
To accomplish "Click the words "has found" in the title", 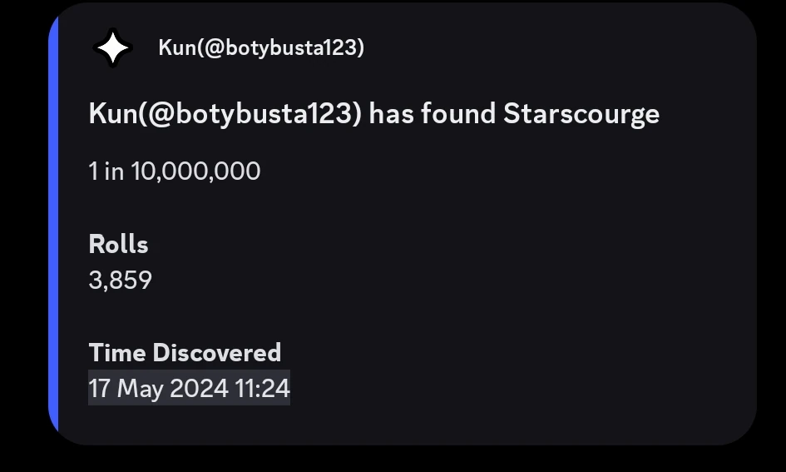I will [x=432, y=113].
